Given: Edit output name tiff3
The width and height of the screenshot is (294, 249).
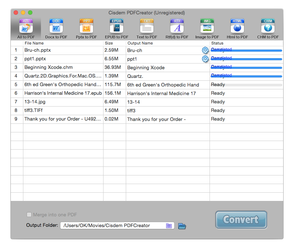Looking at the screenshot, I should click(131, 111).
